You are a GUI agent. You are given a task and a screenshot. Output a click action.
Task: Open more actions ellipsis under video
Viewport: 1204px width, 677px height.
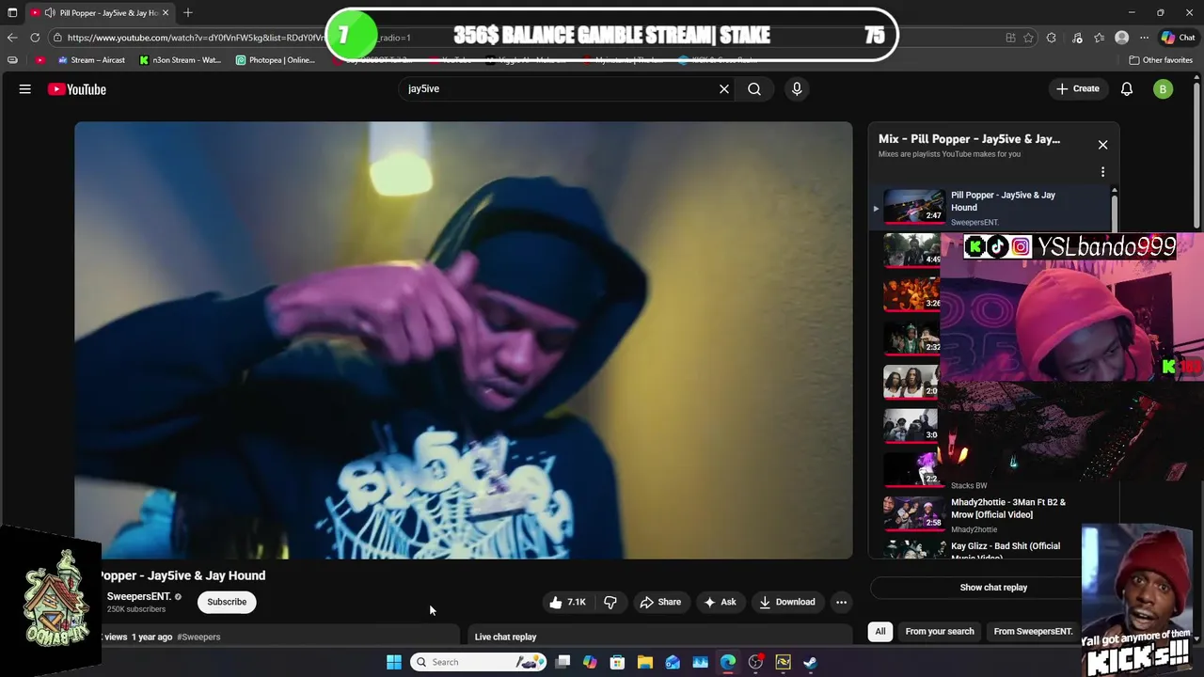click(841, 602)
